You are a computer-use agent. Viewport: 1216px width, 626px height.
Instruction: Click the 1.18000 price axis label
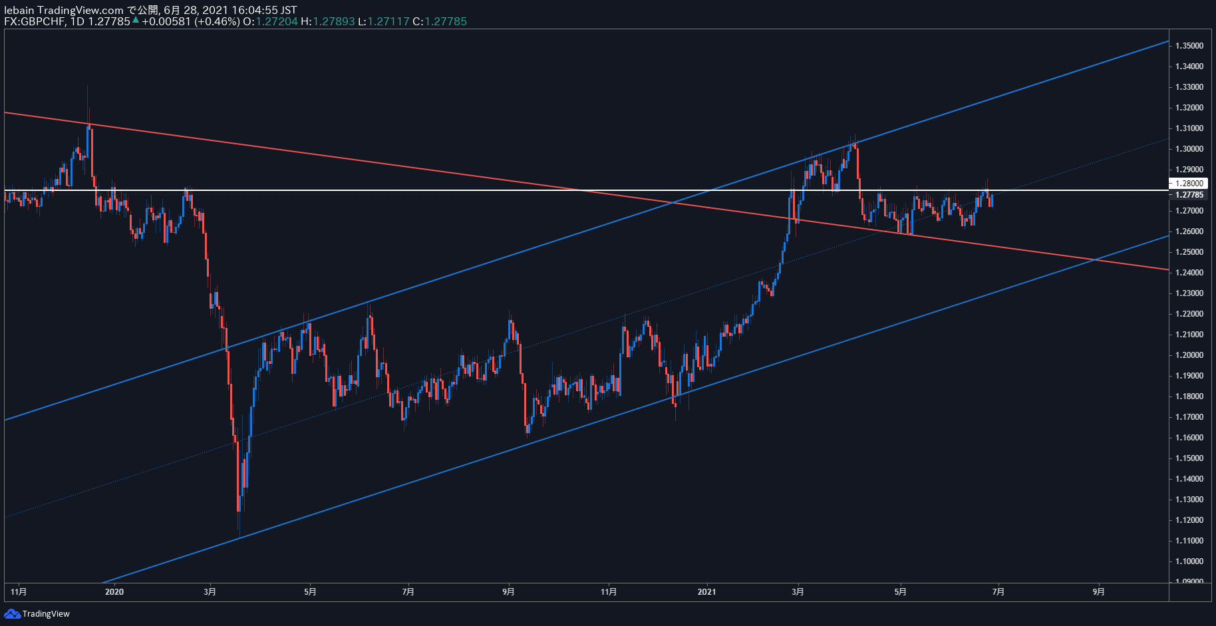pyautogui.click(x=1189, y=396)
